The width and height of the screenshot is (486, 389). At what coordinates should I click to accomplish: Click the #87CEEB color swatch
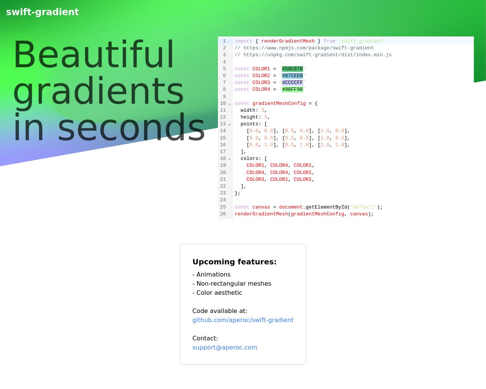[292, 76]
